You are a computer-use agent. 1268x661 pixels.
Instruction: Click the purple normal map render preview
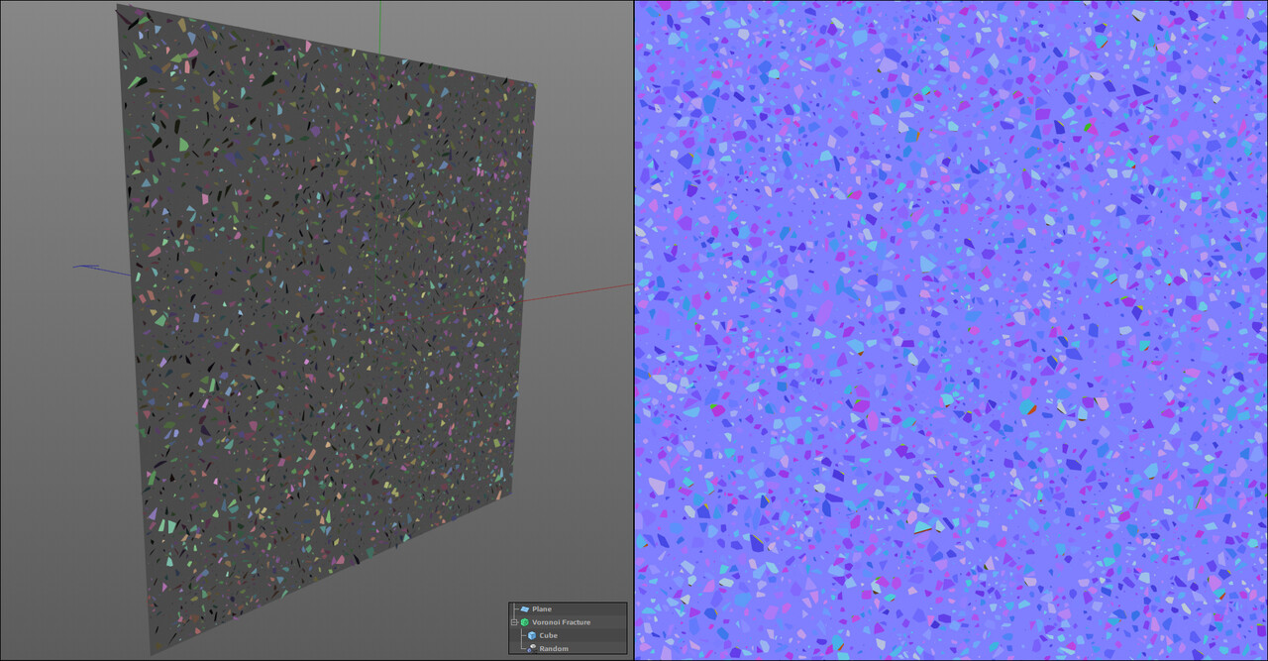pyautogui.click(x=951, y=330)
